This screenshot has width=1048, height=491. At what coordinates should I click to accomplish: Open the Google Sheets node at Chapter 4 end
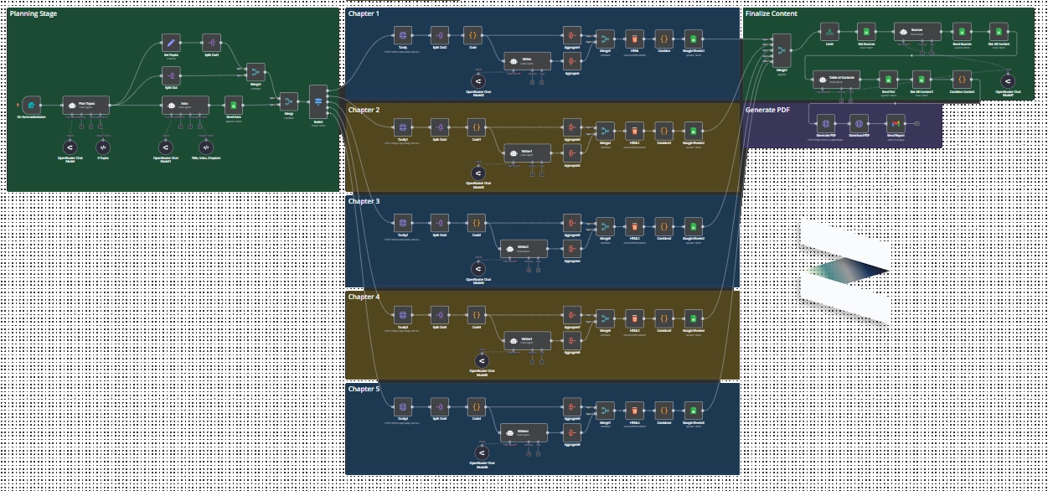(692, 319)
